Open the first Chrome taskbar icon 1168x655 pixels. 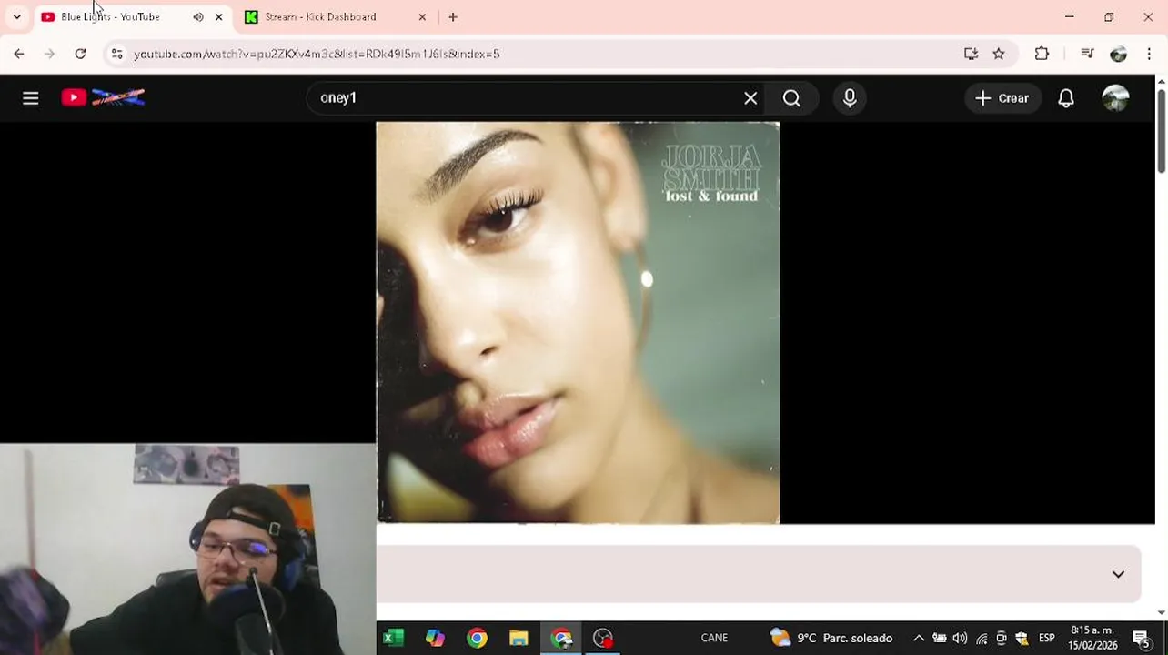coord(477,638)
